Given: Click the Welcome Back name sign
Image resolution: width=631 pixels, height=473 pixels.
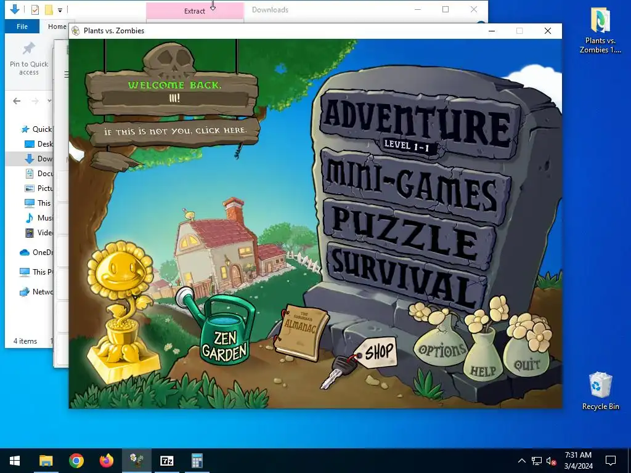Looking at the screenshot, I should [x=173, y=94].
